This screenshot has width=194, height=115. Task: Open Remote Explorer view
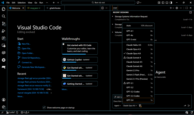coord(4,45)
